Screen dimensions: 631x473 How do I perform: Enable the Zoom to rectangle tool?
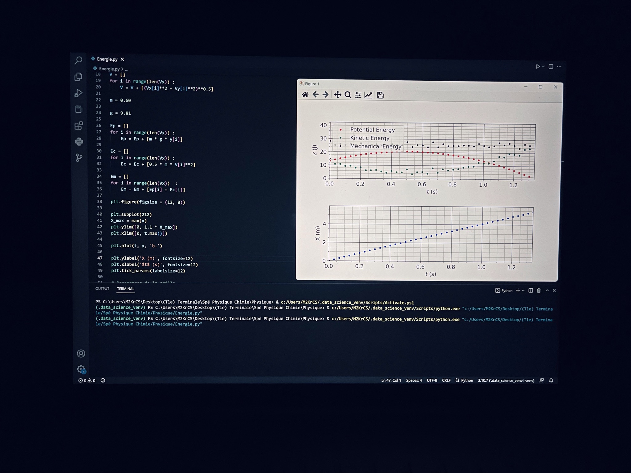[348, 95]
